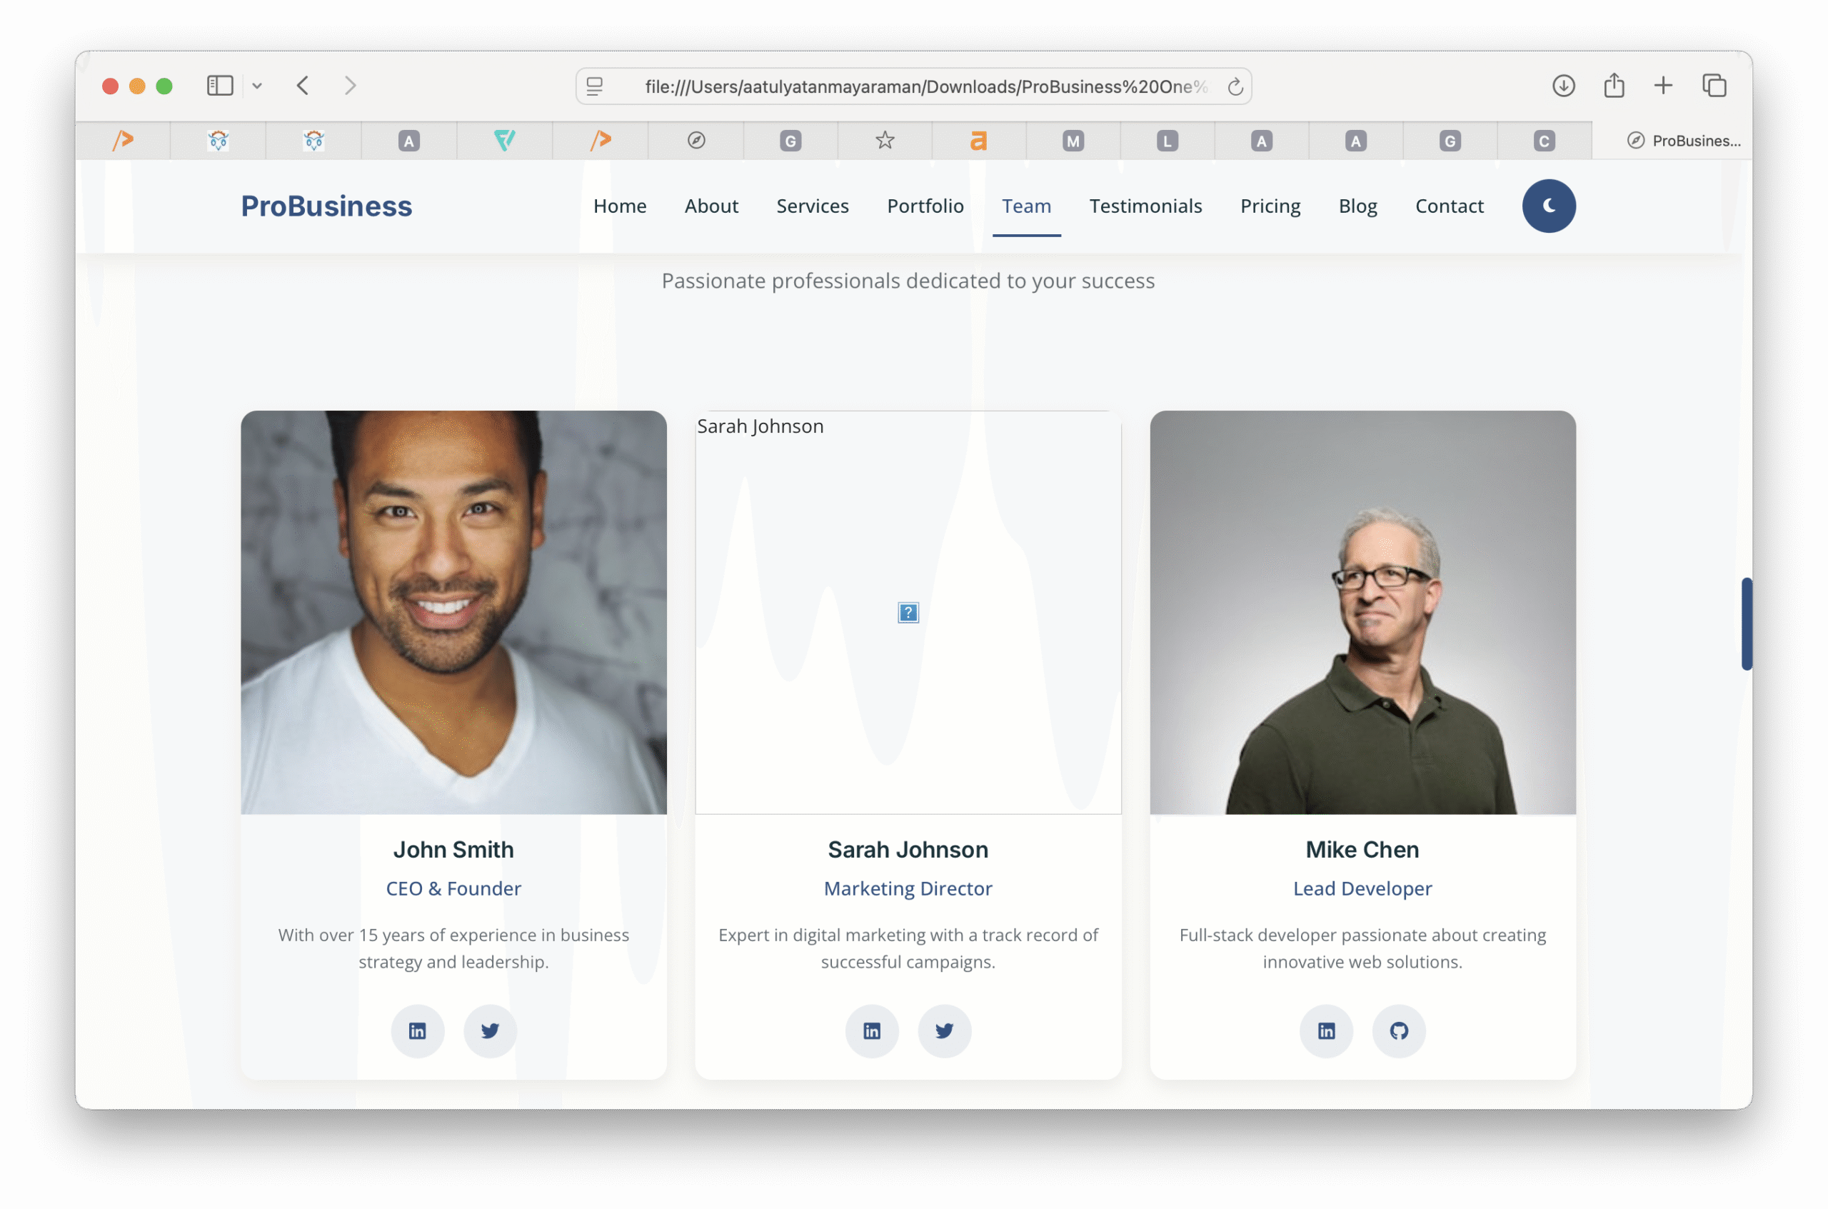Go to the Testimonials nav link
Screen dimensions: 1828x1209
click(x=1145, y=206)
